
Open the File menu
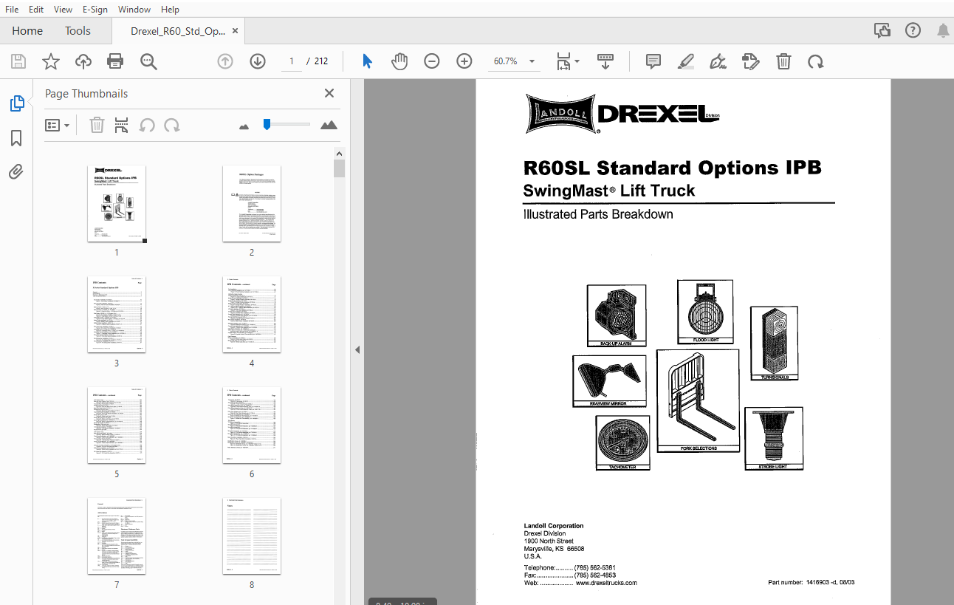coord(12,10)
